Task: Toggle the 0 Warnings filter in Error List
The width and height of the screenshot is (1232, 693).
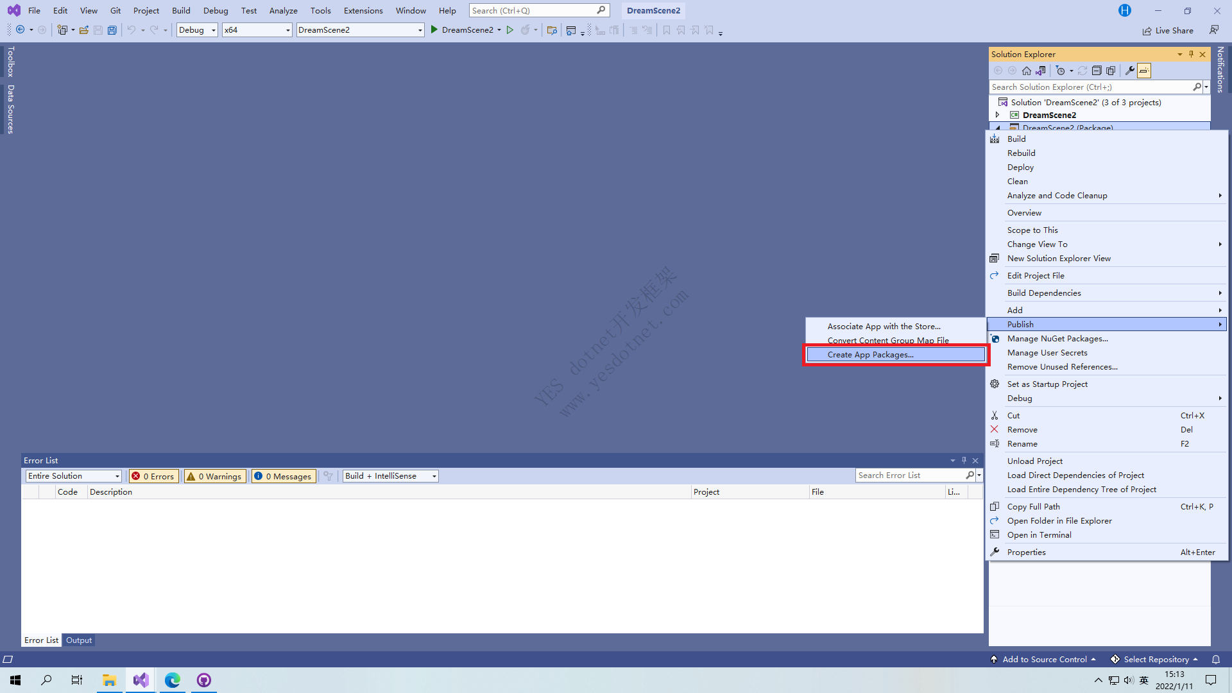Action: (x=215, y=476)
